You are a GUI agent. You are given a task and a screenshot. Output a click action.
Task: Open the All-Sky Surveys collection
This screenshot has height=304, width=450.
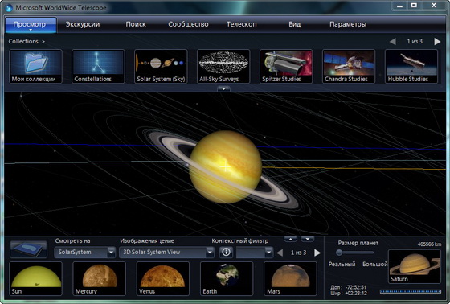click(x=223, y=67)
